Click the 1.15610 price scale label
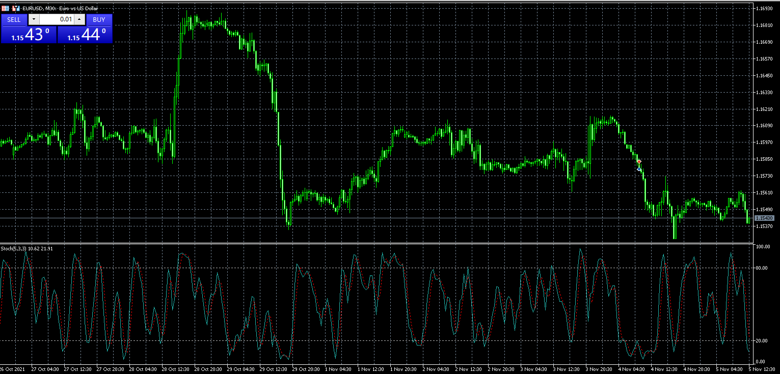Viewport: 780px width, 374px height. click(764, 193)
